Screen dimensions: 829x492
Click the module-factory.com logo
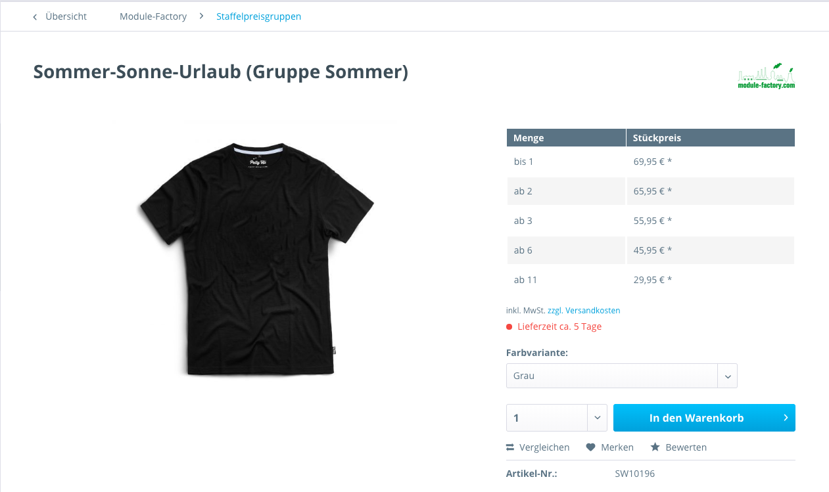click(767, 76)
